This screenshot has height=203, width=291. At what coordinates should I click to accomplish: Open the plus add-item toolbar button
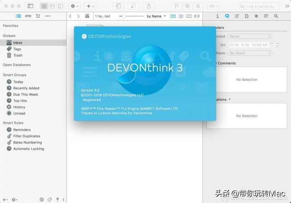click(89, 6)
